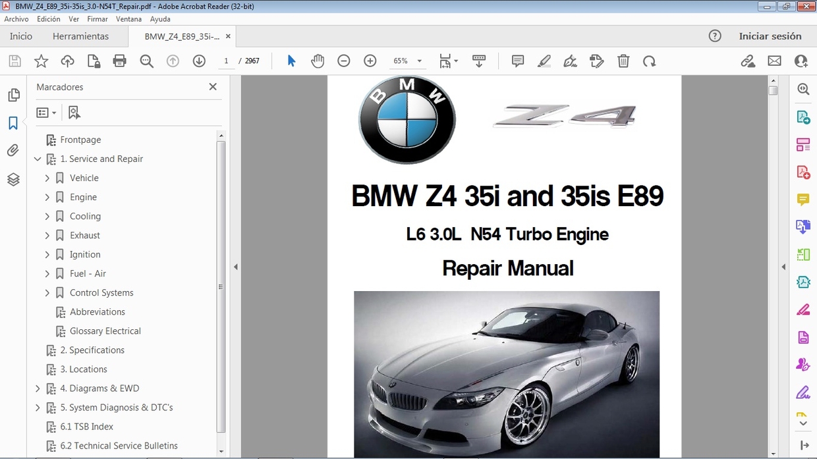
Task: Open the layers panel
Action: (13, 179)
